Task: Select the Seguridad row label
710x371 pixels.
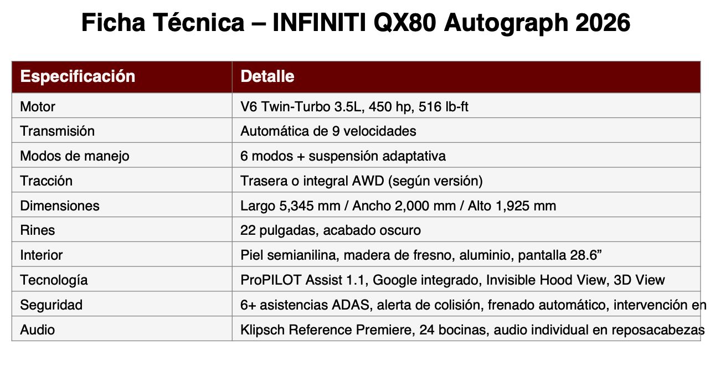Action: click(x=122, y=305)
